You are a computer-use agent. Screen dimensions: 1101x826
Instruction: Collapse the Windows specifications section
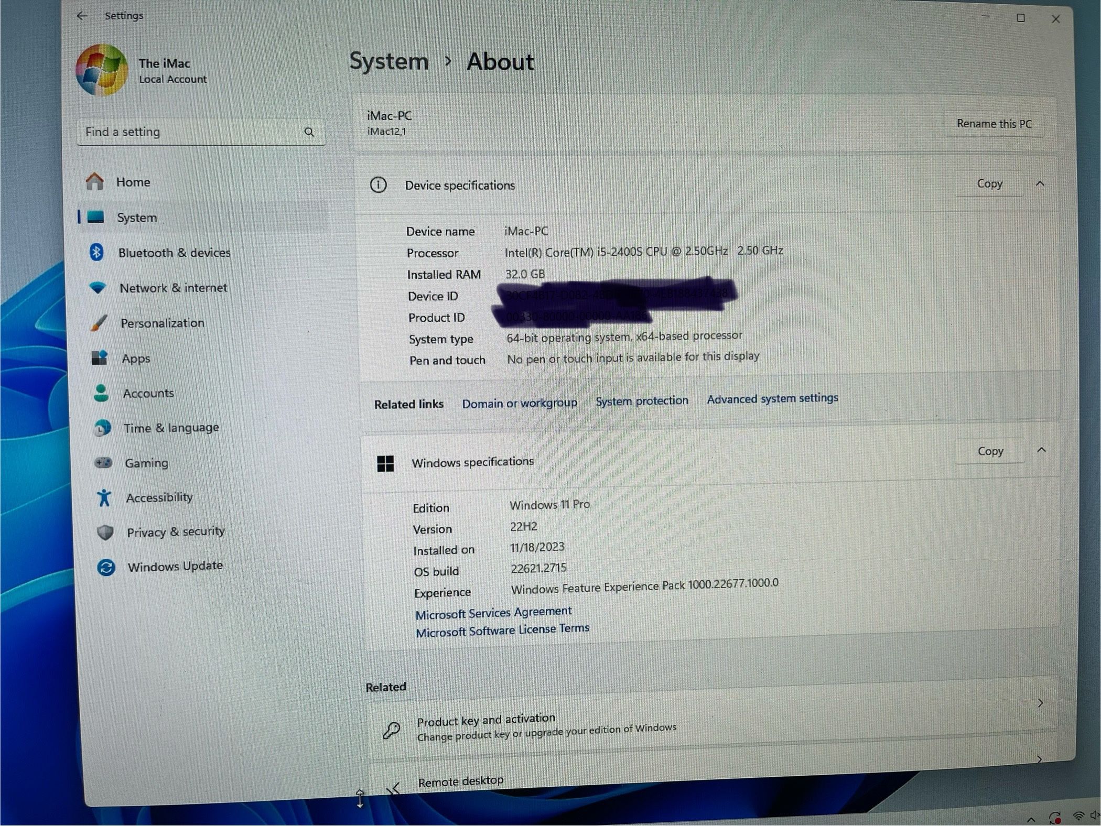coord(1041,450)
